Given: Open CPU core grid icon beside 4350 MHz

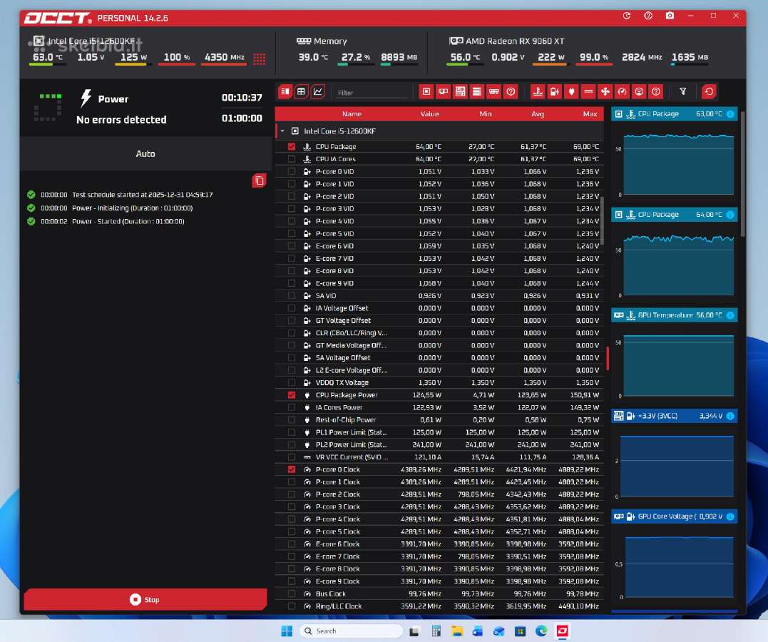Looking at the screenshot, I should pyautogui.click(x=260, y=58).
